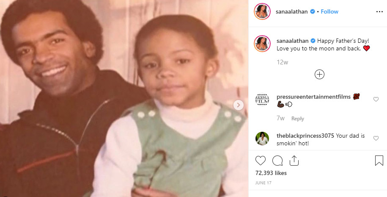Save the post with the bookmark icon
The width and height of the screenshot is (387, 197).
click(379, 161)
